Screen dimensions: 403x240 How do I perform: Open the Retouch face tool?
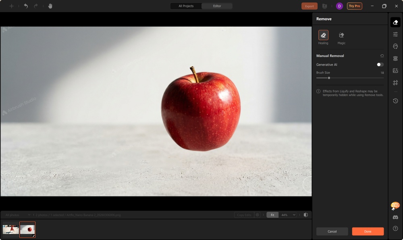coord(395,46)
